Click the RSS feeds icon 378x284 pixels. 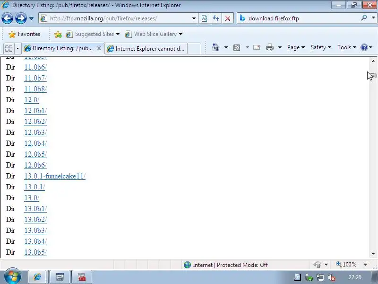[237, 48]
